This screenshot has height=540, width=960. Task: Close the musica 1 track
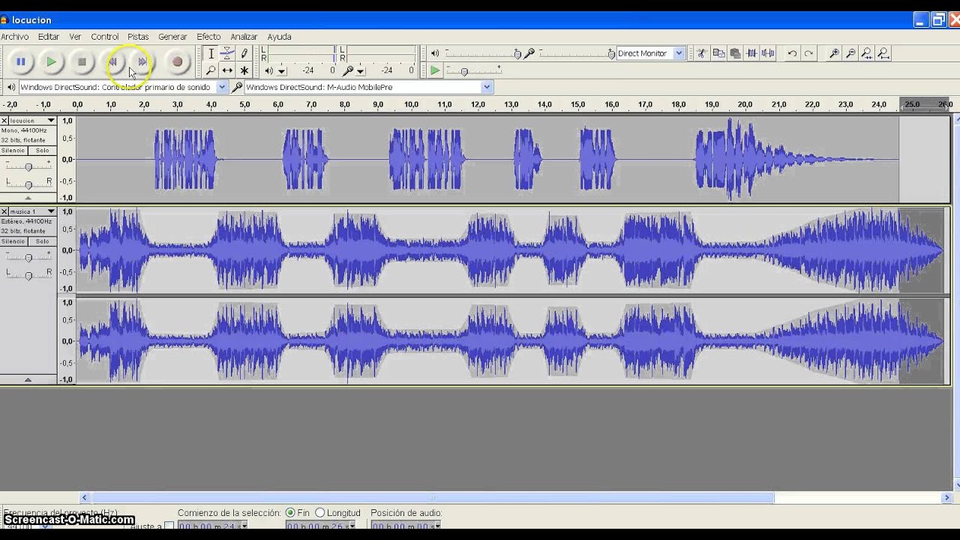[x=4, y=211]
